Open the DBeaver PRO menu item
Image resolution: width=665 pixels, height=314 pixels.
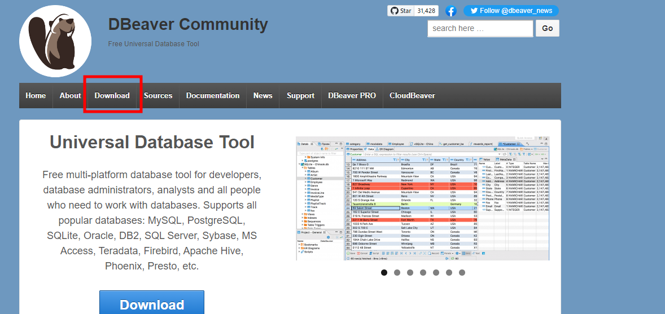352,96
